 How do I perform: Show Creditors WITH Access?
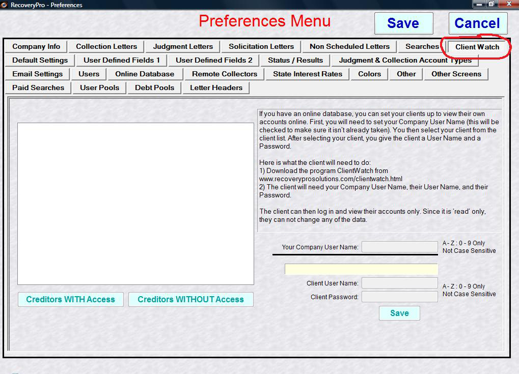point(70,299)
